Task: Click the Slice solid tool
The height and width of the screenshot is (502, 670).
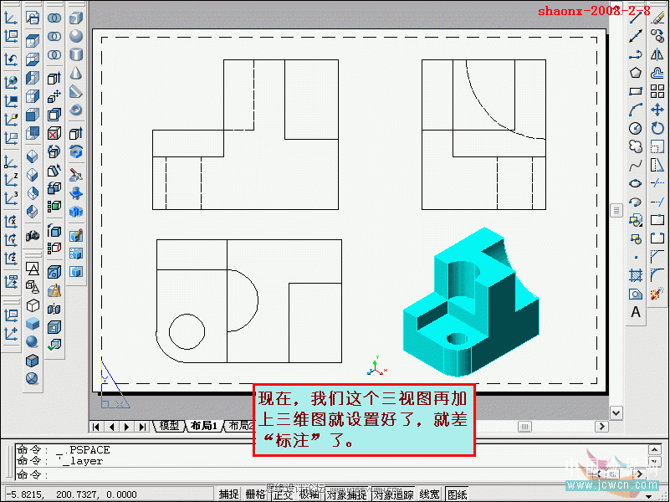Action: (76, 174)
